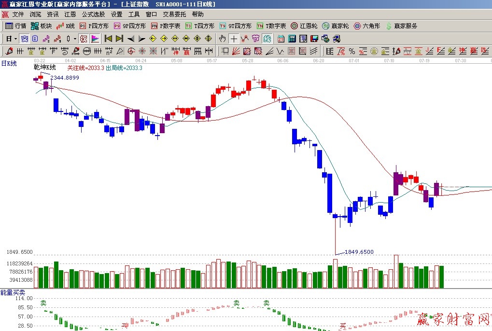Open the 江恩轮 (Gann wheel) tool
This screenshot has height=331, width=492.
[304, 26]
